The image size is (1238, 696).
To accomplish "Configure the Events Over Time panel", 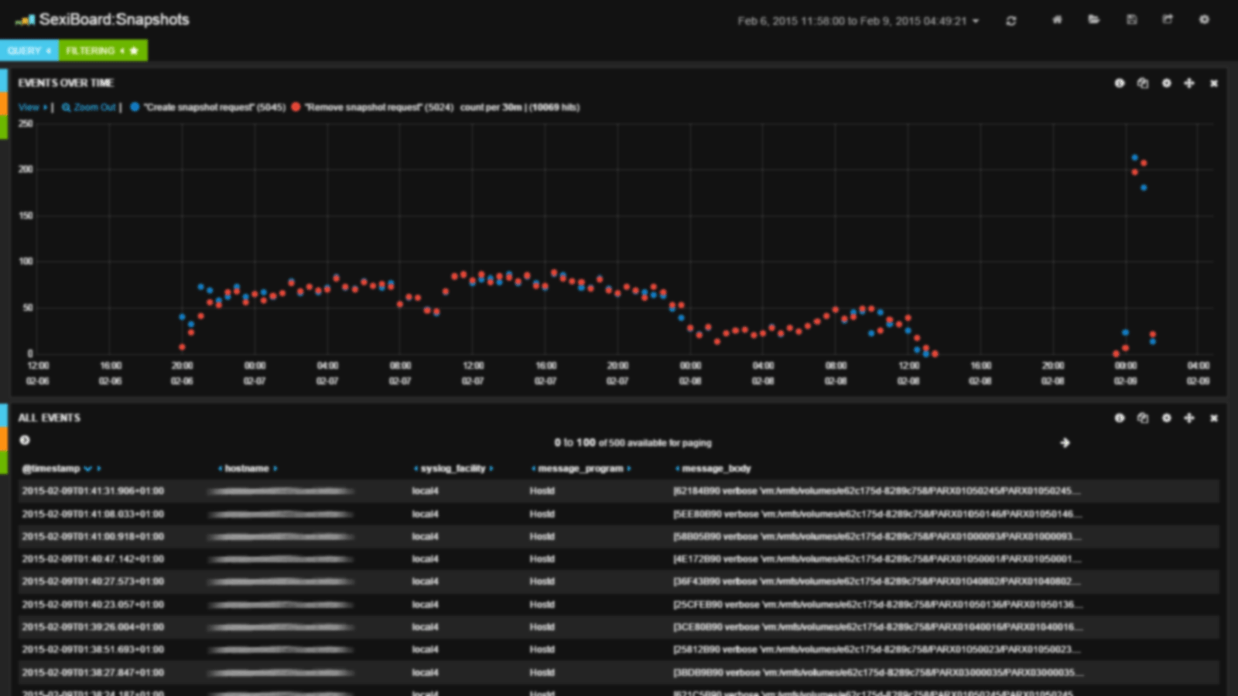I will (1166, 84).
